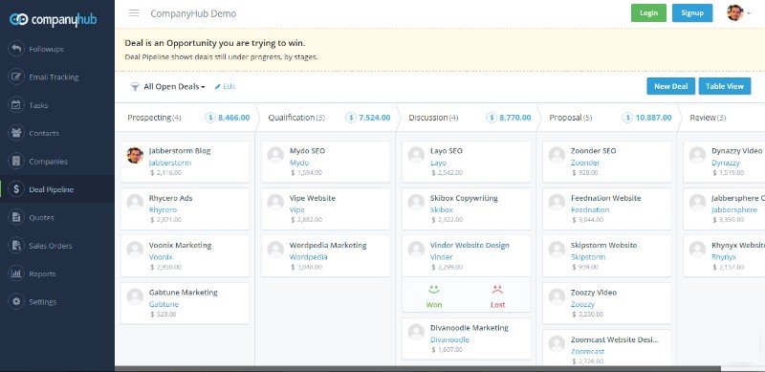
Task: Click the Tasks calendar icon
Action: coord(16,105)
